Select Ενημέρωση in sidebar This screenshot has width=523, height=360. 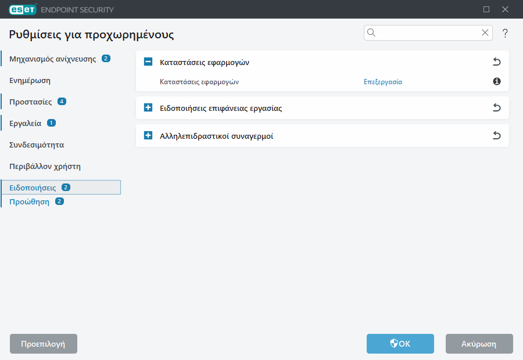(x=30, y=80)
